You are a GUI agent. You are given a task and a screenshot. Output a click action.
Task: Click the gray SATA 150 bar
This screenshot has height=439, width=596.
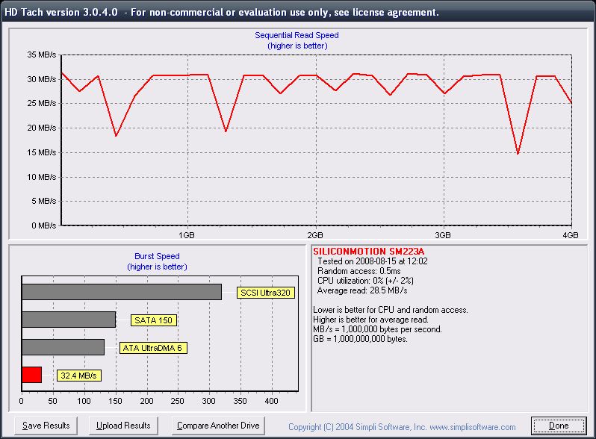(x=69, y=320)
